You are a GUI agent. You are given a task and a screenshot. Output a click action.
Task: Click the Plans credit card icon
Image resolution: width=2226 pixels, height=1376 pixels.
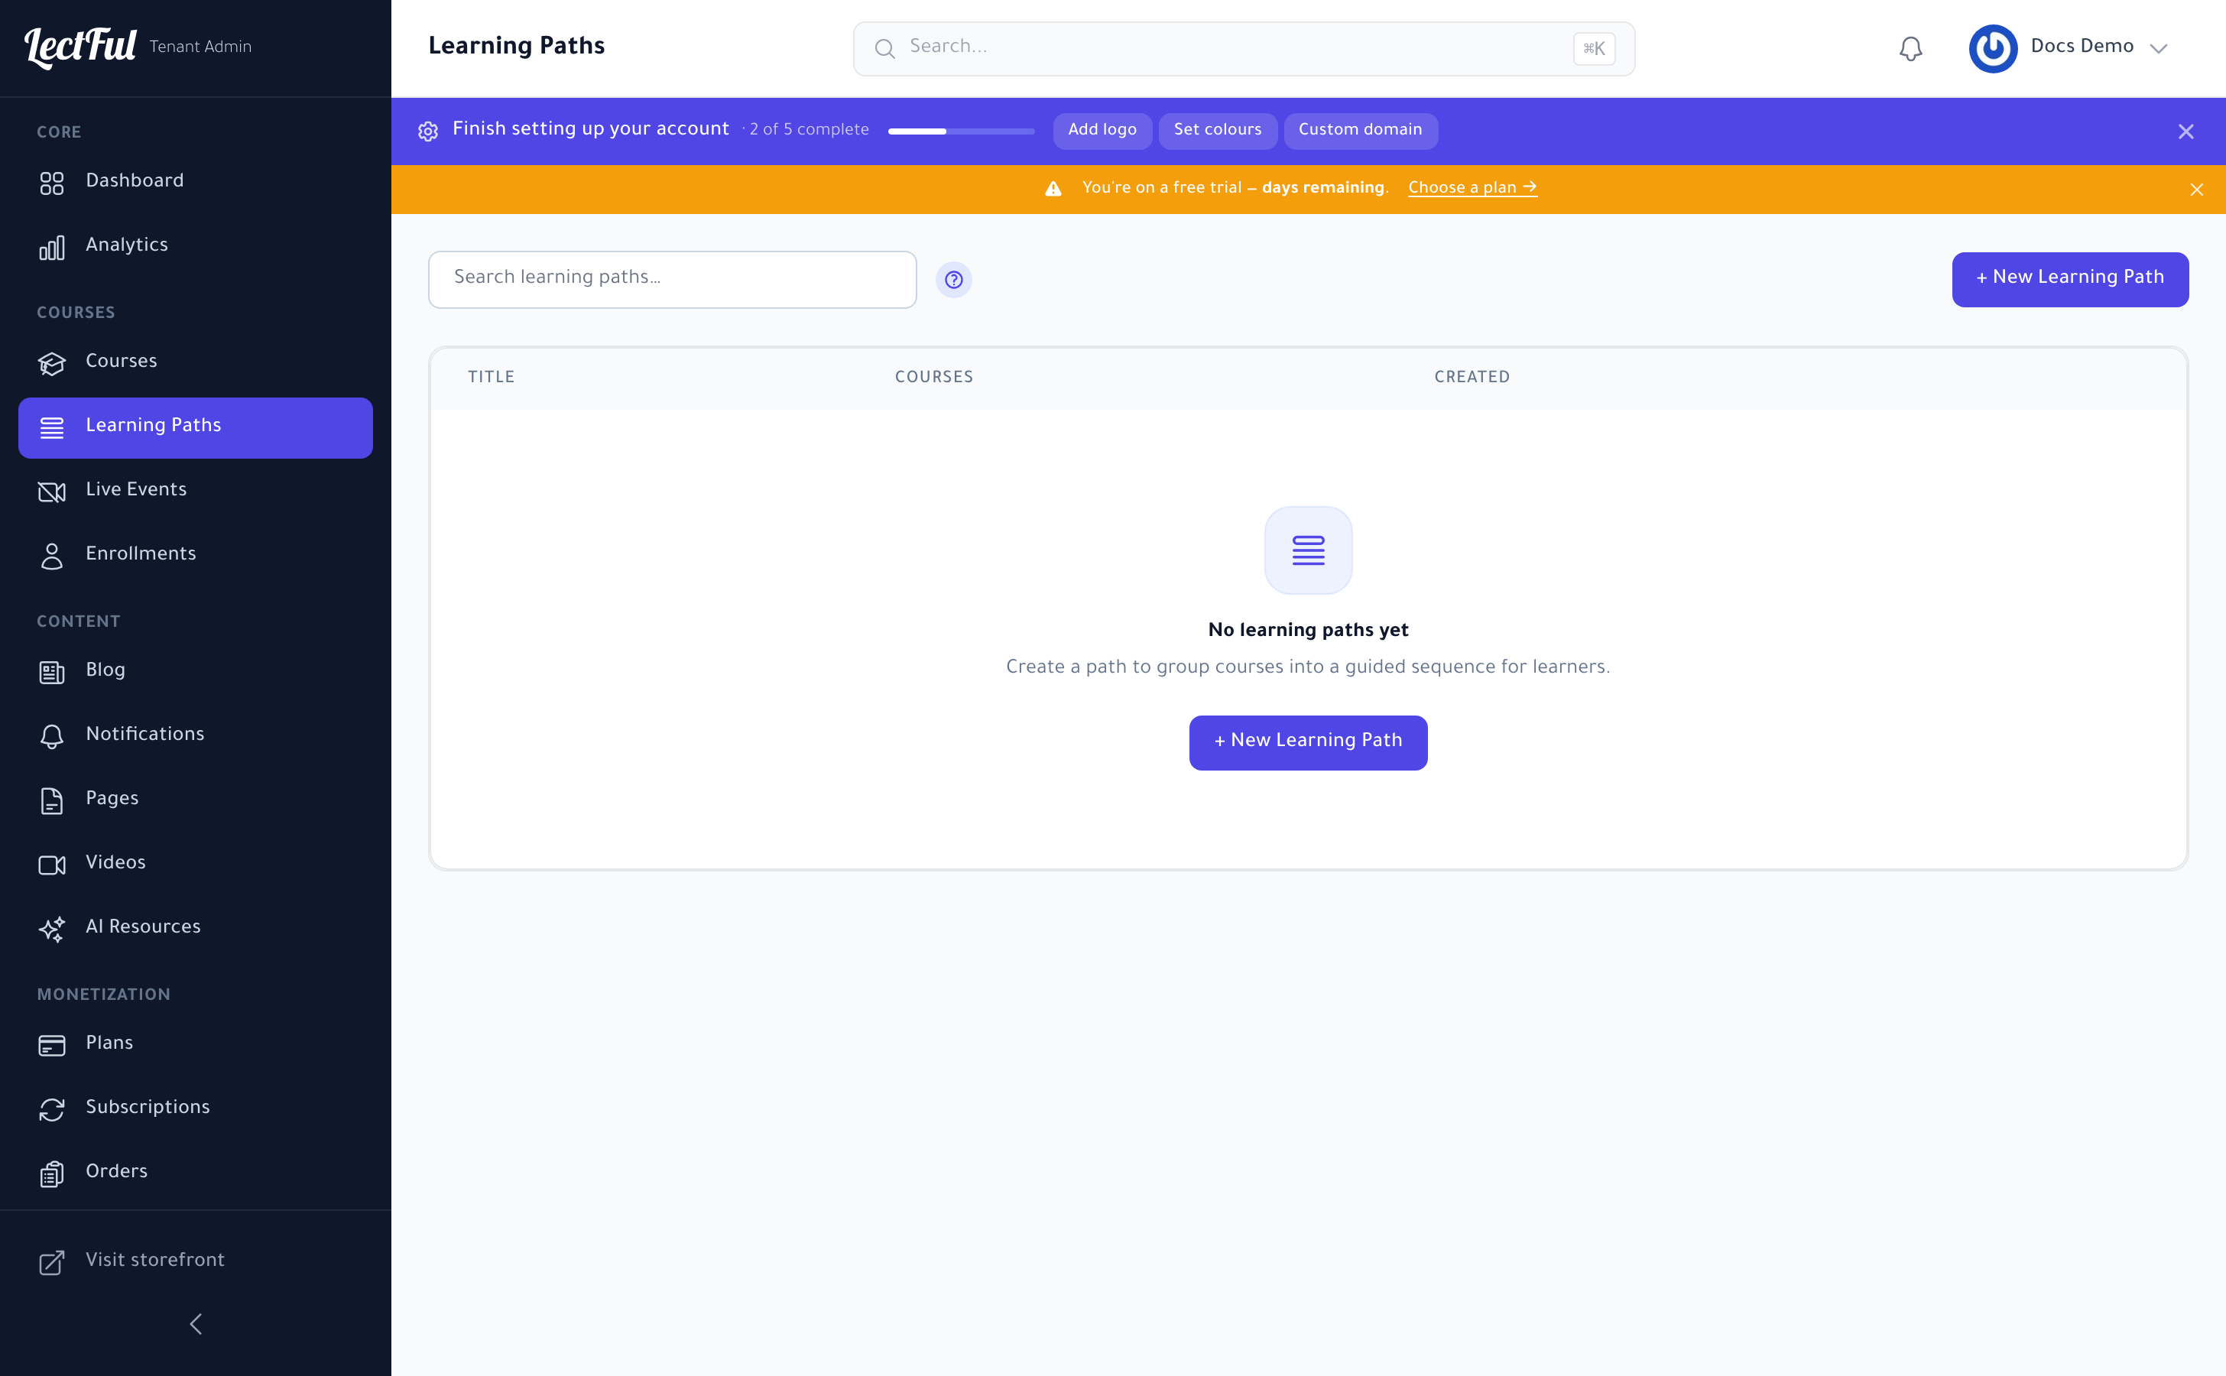coord(52,1045)
